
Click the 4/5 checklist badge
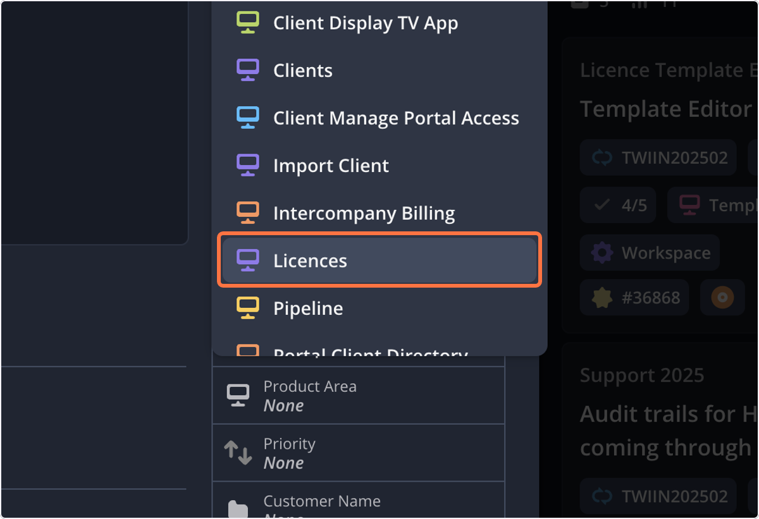618,205
